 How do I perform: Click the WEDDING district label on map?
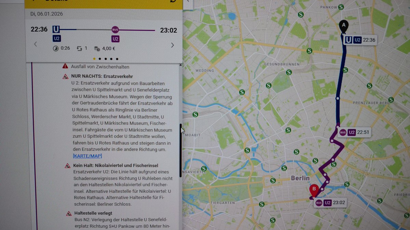204,71
